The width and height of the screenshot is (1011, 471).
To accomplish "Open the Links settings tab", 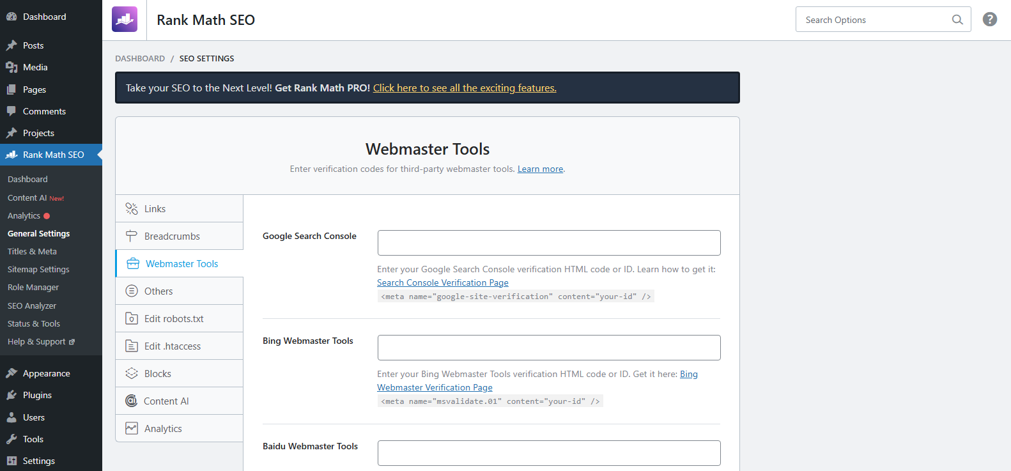I will 180,209.
